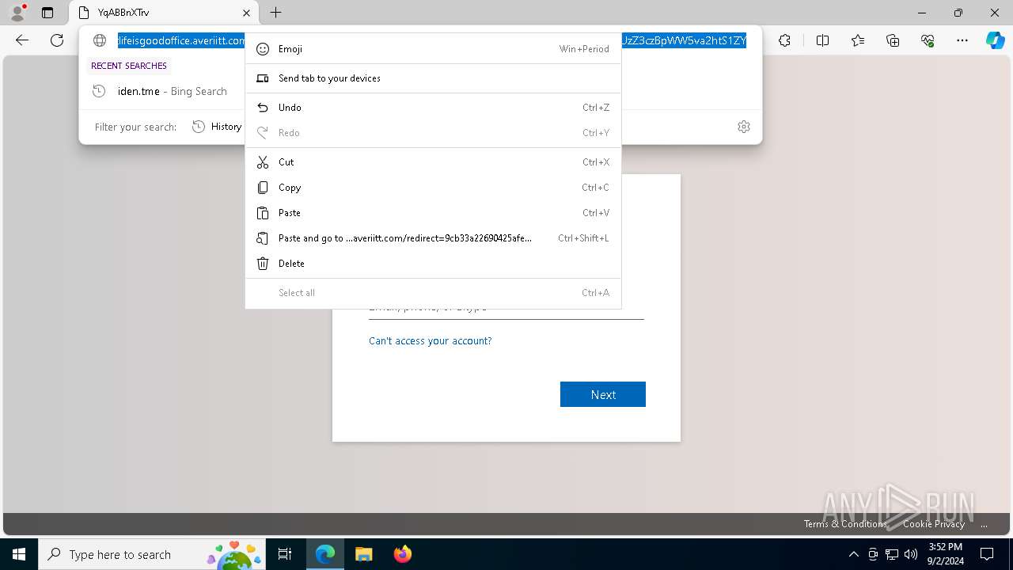This screenshot has height=570, width=1013.
Task: Open address bar search settings gear
Action: click(744, 127)
